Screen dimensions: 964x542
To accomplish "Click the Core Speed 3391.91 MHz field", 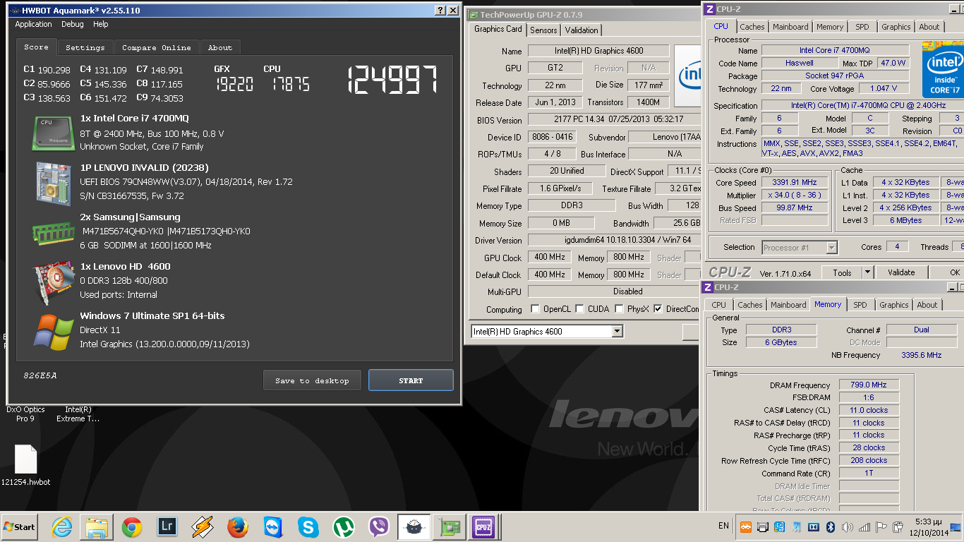I will [x=795, y=182].
